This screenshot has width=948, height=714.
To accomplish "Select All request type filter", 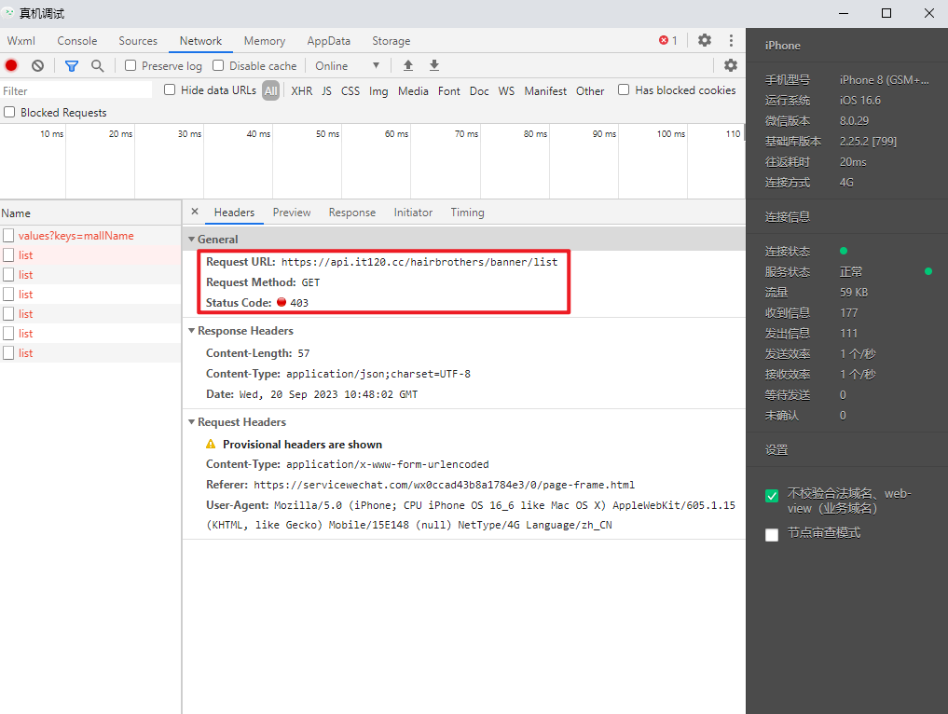I will pos(271,90).
